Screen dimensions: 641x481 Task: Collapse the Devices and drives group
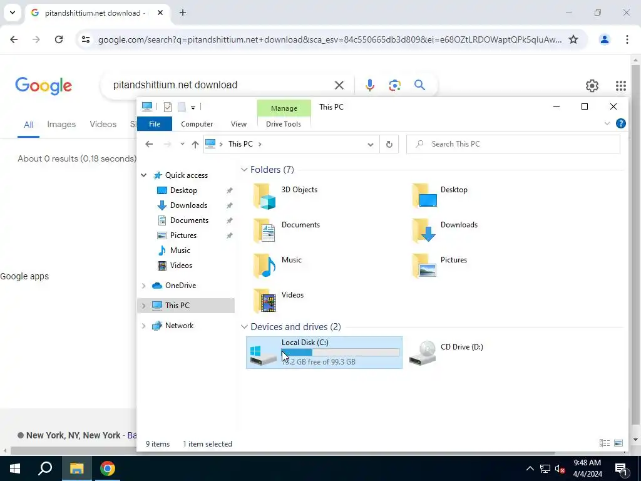click(244, 327)
